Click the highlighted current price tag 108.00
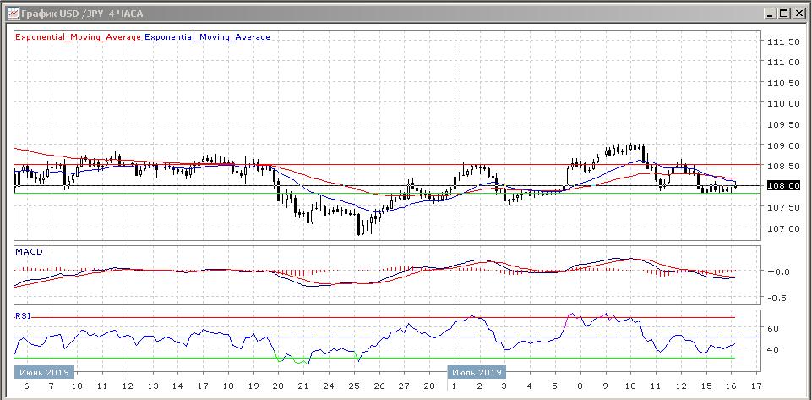The height and width of the screenshot is (400, 812). tap(782, 186)
